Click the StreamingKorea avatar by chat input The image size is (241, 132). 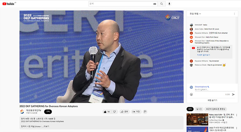pos(191,87)
